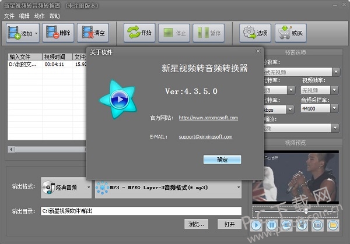Expand the 经典音频 format category dropdown
This screenshot has height=244, width=350.
pyautogui.click(x=89, y=188)
